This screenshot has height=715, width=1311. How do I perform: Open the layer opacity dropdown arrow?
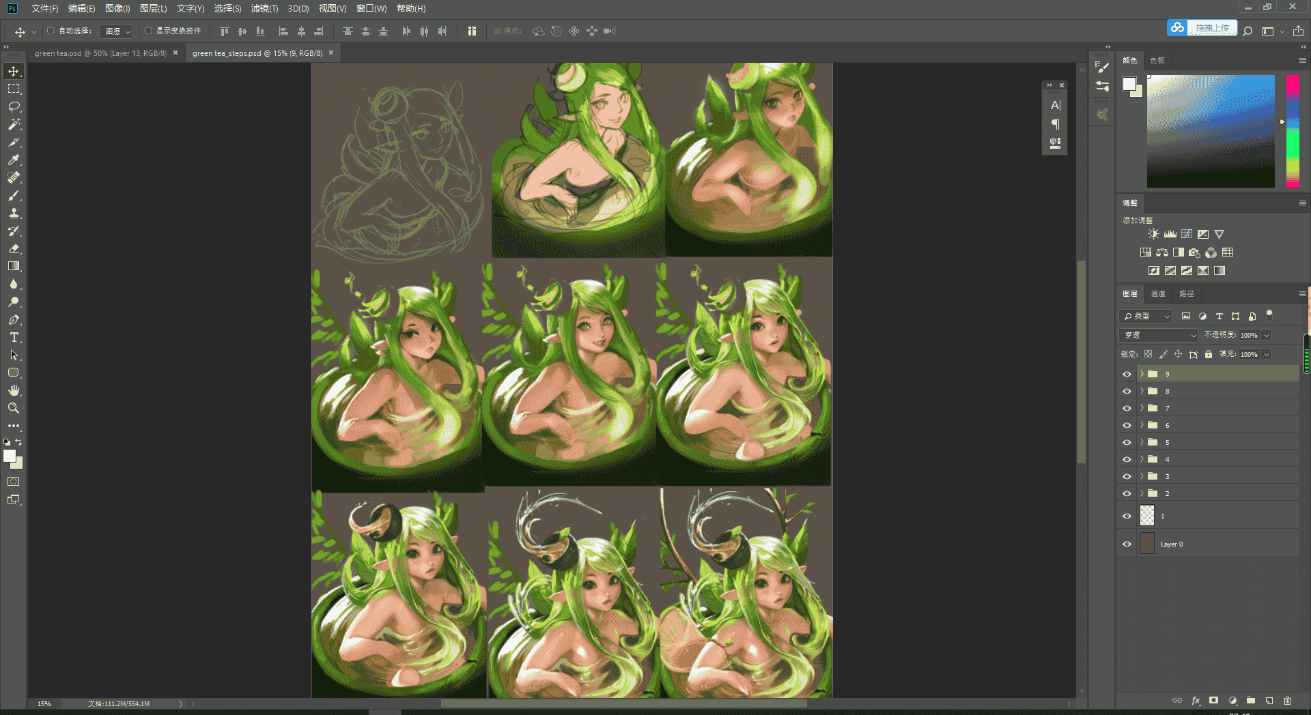point(1267,335)
